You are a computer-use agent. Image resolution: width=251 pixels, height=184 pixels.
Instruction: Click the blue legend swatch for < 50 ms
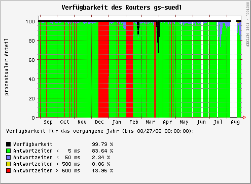click(x=9, y=157)
